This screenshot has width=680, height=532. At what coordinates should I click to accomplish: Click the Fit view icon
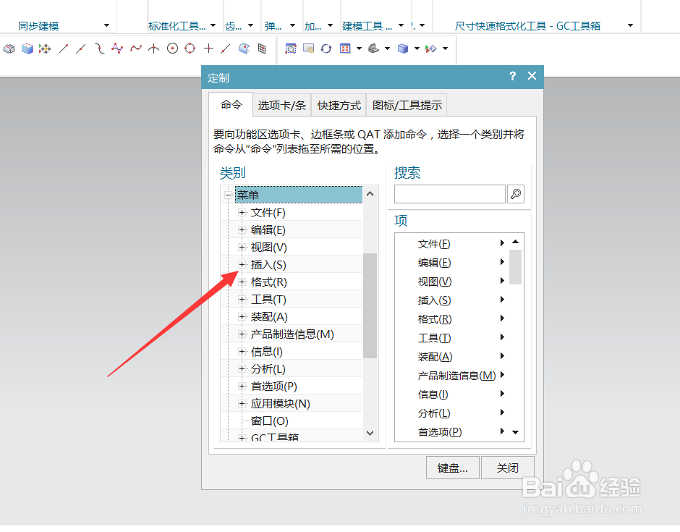(346, 48)
